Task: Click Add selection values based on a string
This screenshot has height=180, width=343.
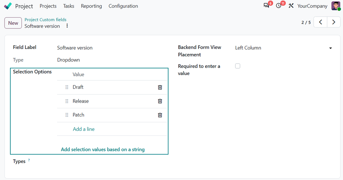Action: click(x=103, y=149)
